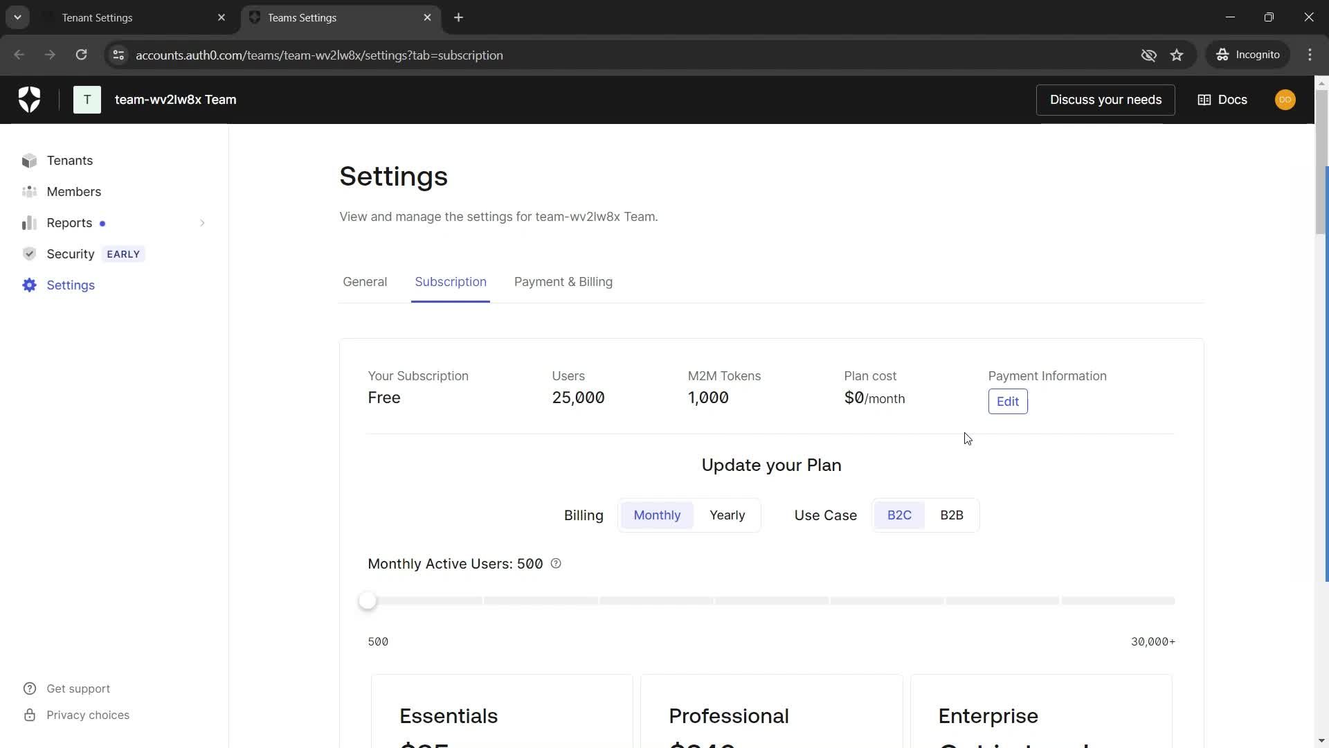Click the Monthly Active Users slider handle
Image resolution: width=1329 pixels, height=748 pixels.
[x=368, y=600]
